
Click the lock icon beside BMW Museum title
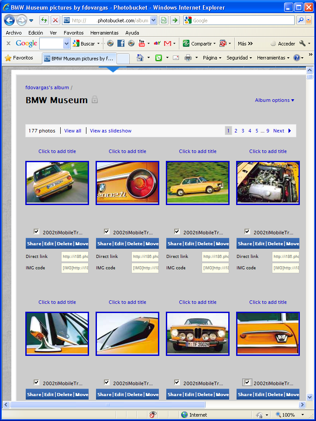[95, 100]
